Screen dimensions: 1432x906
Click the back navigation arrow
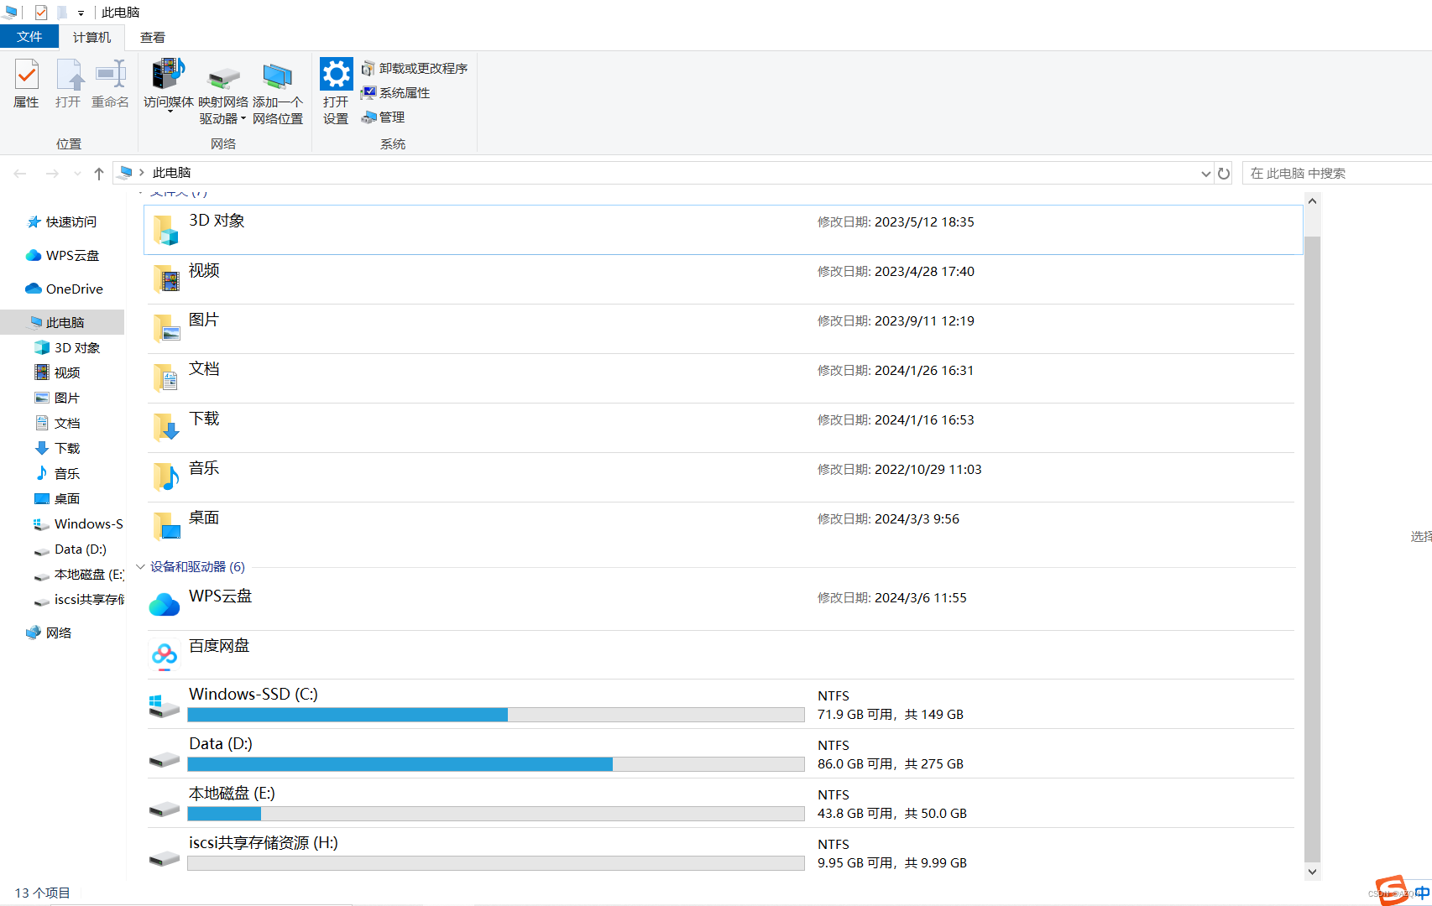(x=20, y=174)
